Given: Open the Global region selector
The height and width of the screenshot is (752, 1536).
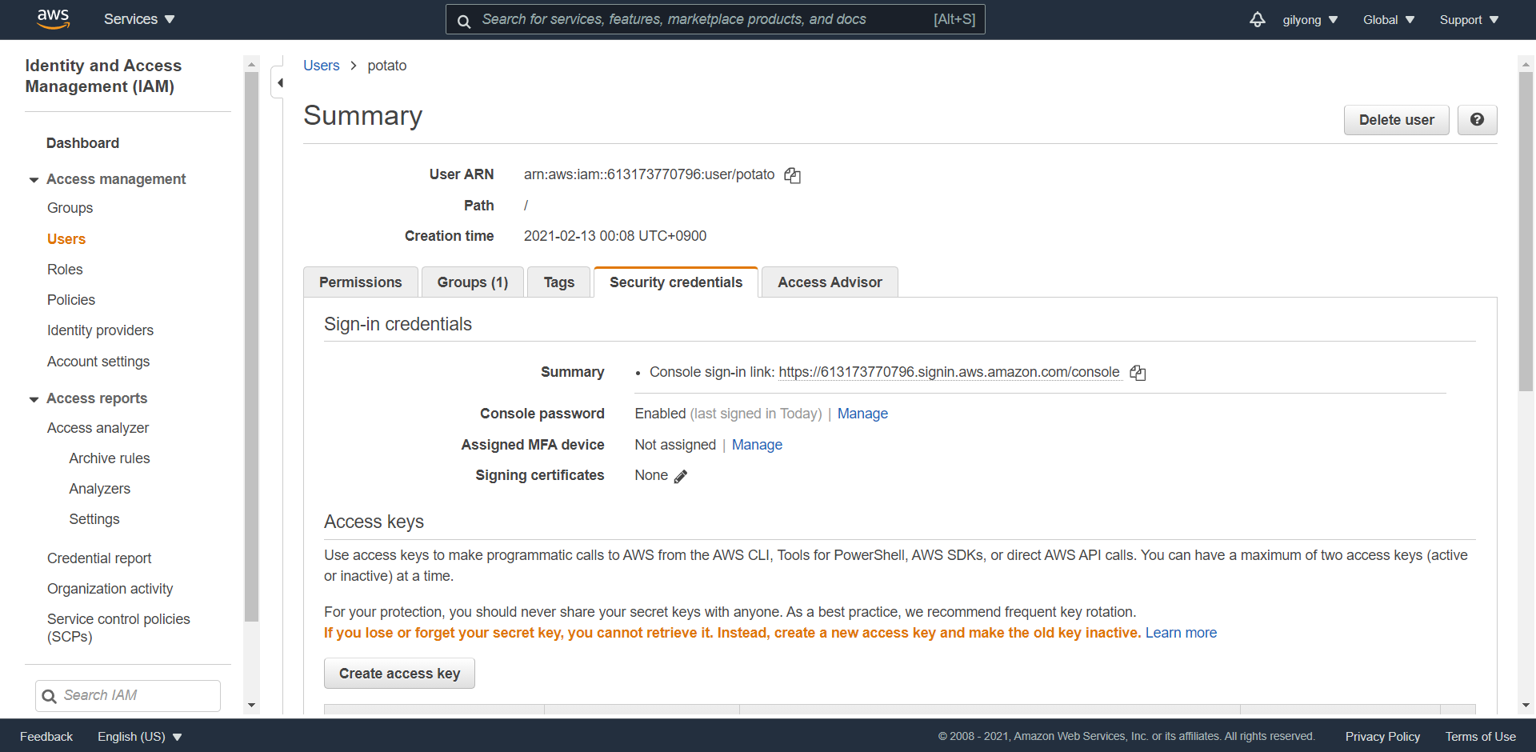Looking at the screenshot, I should pyautogui.click(x=1389, y=20).
